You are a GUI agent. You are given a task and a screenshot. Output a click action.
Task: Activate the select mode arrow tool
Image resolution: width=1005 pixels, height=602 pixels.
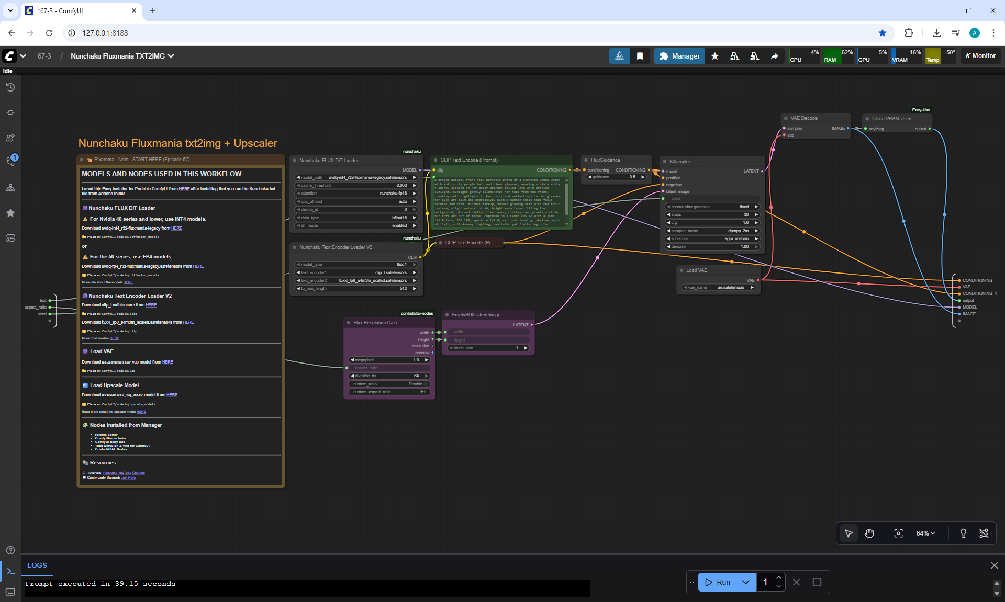pyautogui.click(x=848, y=533)
